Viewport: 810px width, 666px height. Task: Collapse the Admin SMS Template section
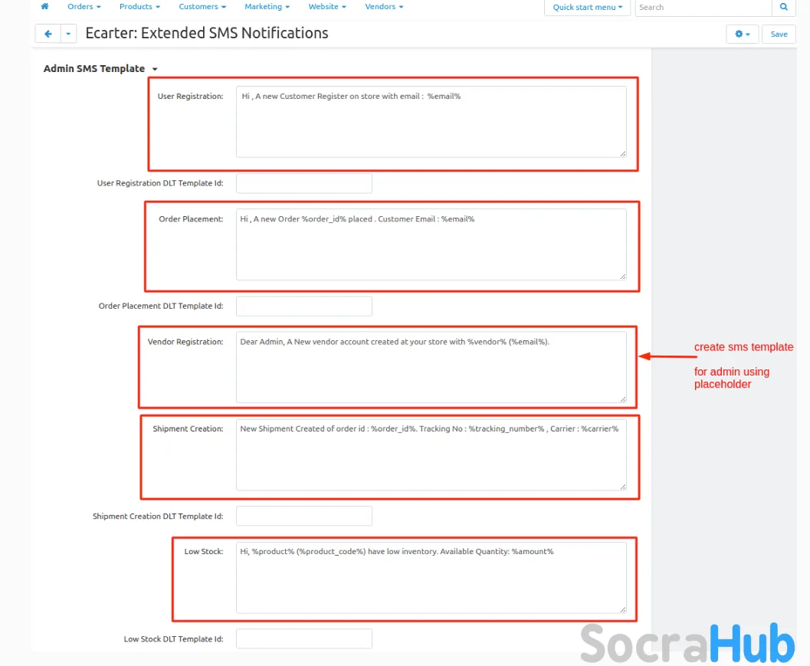(155, 69)
